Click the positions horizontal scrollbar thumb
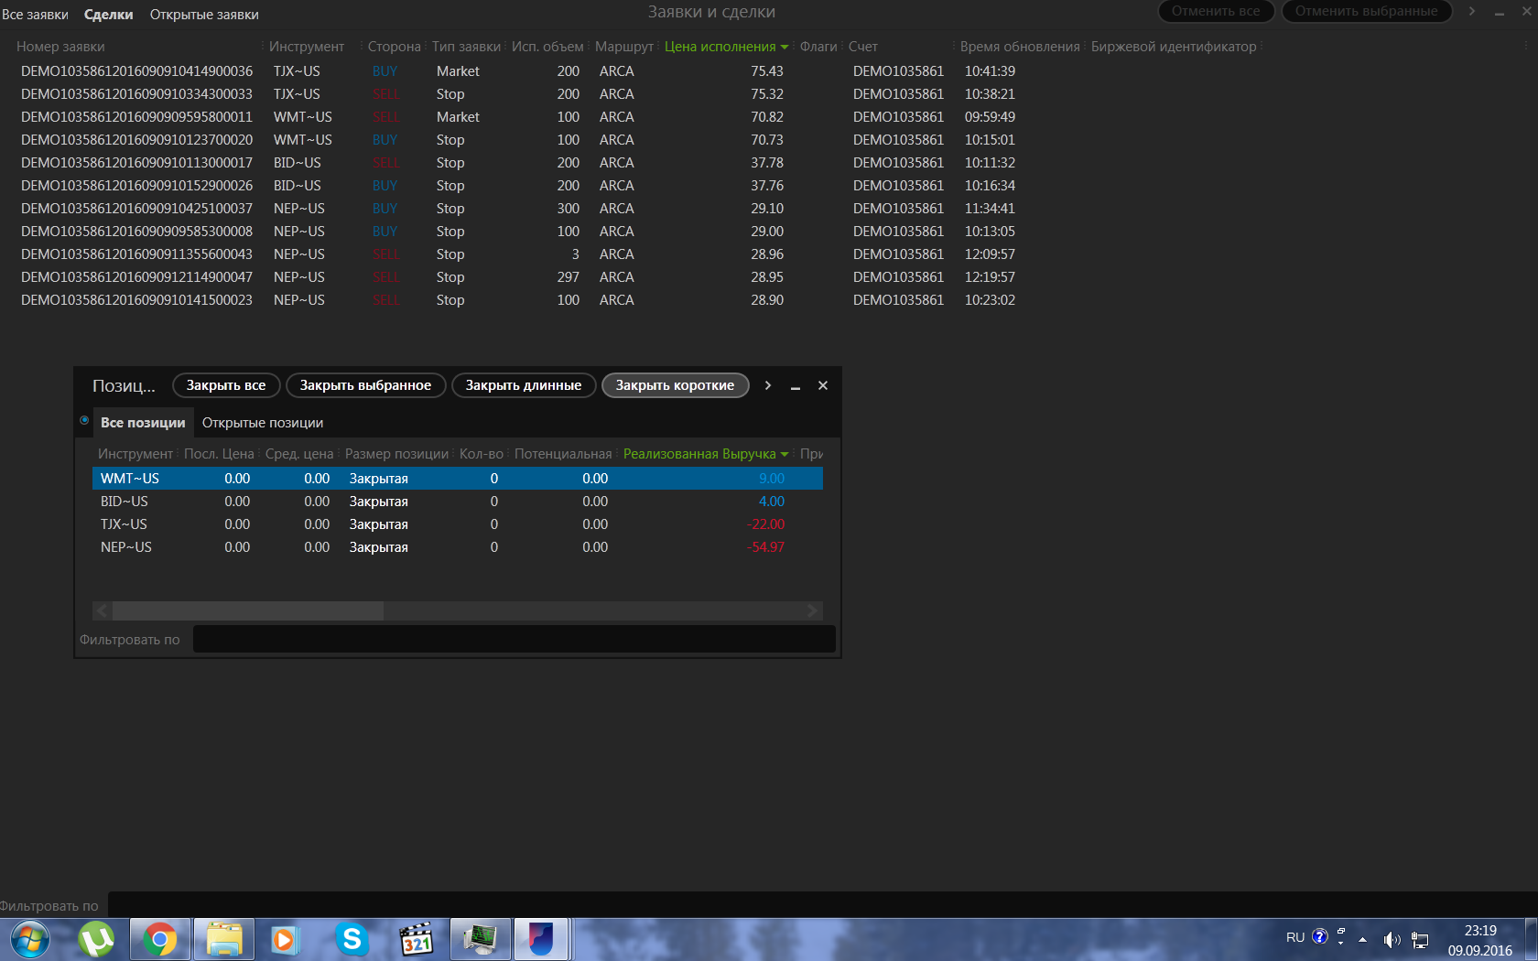 (248, 610)
